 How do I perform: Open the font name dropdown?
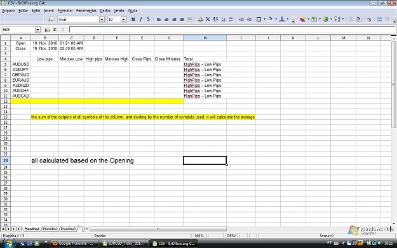tap(102, 20)
